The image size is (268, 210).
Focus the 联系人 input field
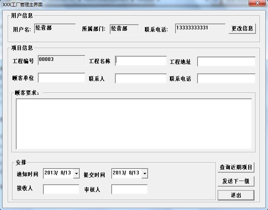coord(141,79)
